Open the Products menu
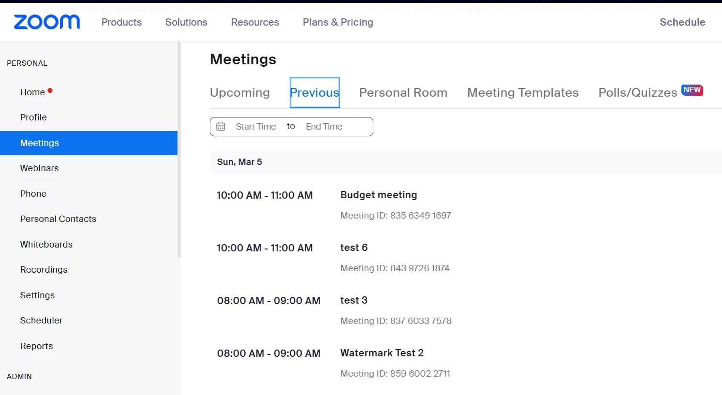The width and height of the screenshot is (722, 395). pyautogui.click(x=121, y=22)
